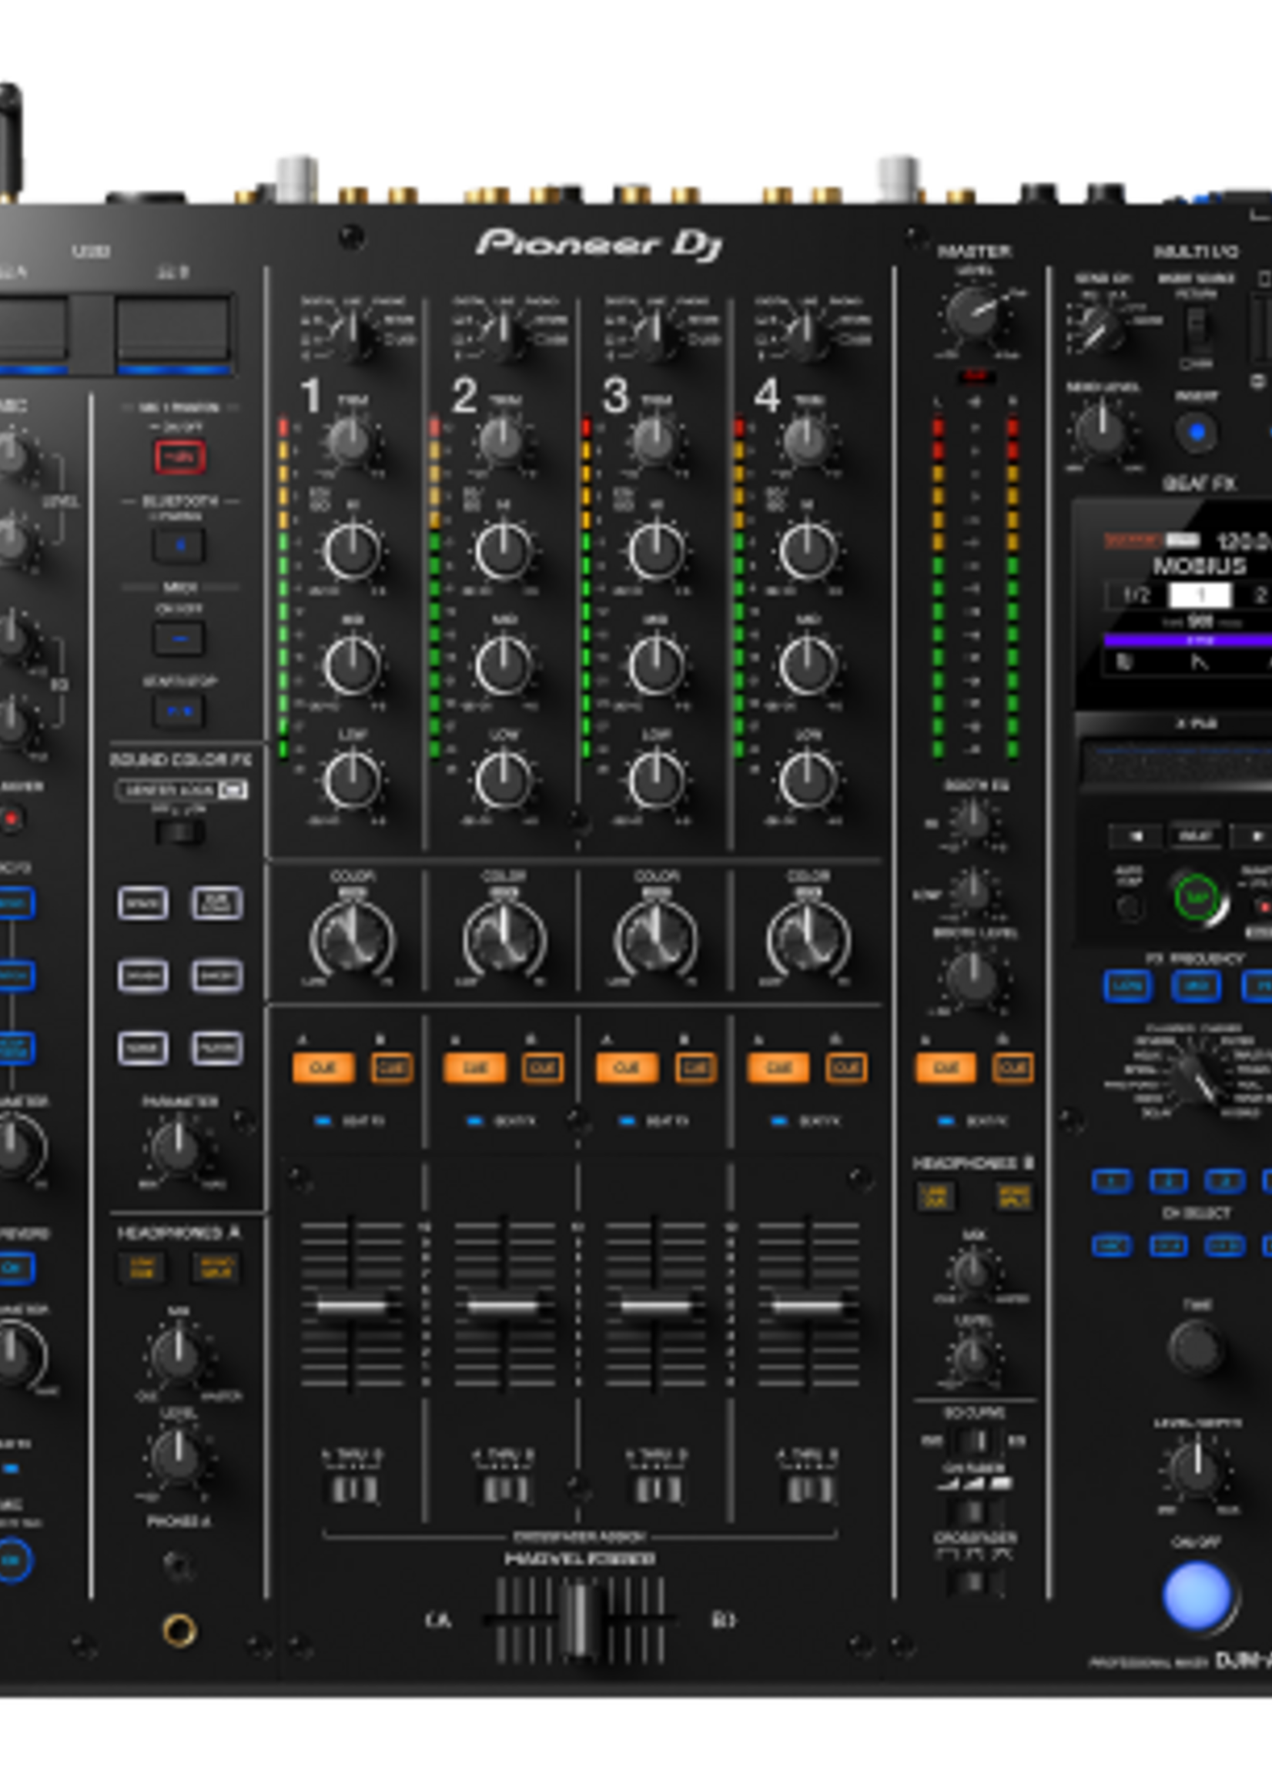Click the BOOTH EQ HI knob
The width and height of the screenshot is (1272, 1781).
click(972, 821)
